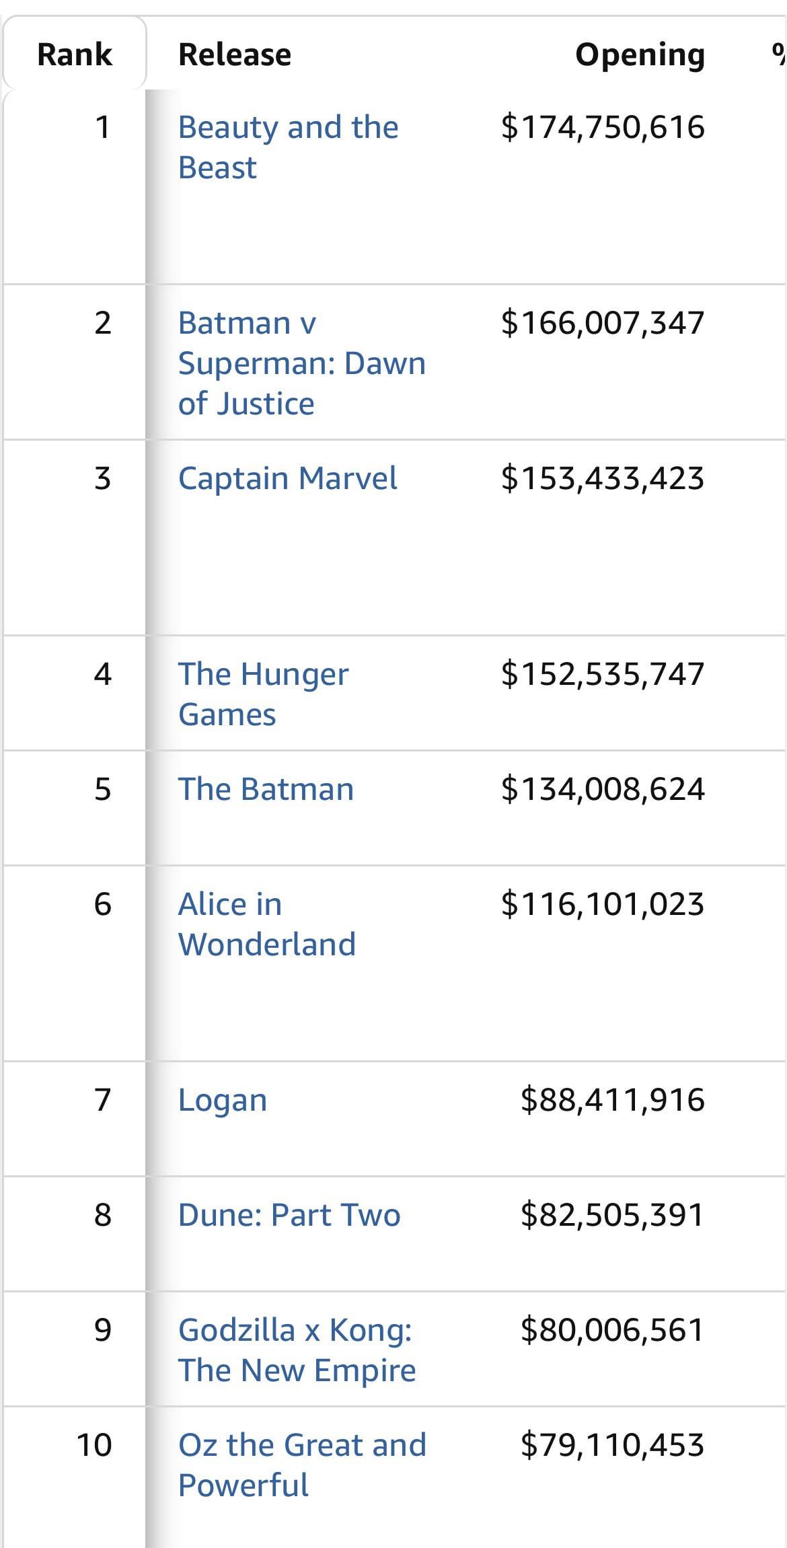The height and width of the screenshot is (1548, 787).
Task: Click the $82,505,391 opening value
Action: coord(612,1215)
